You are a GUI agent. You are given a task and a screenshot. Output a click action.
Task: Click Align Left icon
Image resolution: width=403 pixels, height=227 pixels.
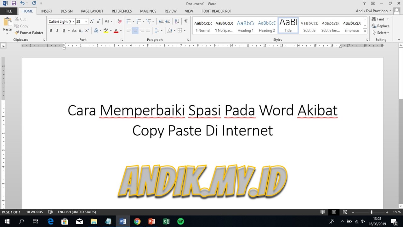(128, 31)
